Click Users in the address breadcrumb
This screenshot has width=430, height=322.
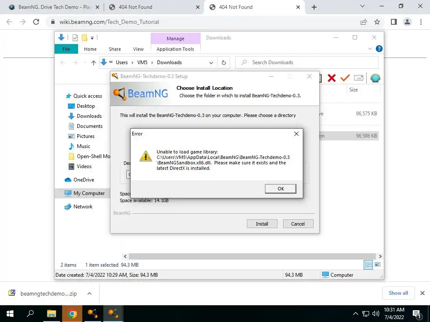coord(121,62)
